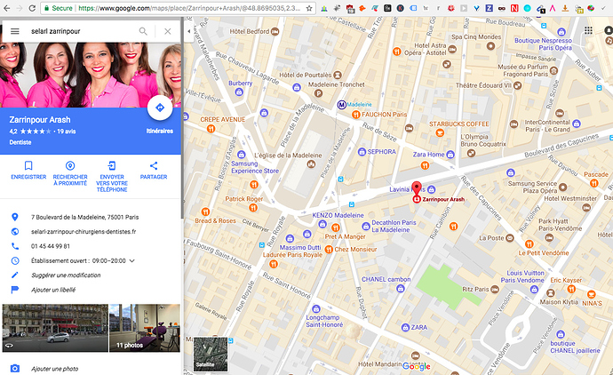This screenshot has height=375, width=613.
Task: Bookmark page with the star icon
Action: tap(309, 8)
